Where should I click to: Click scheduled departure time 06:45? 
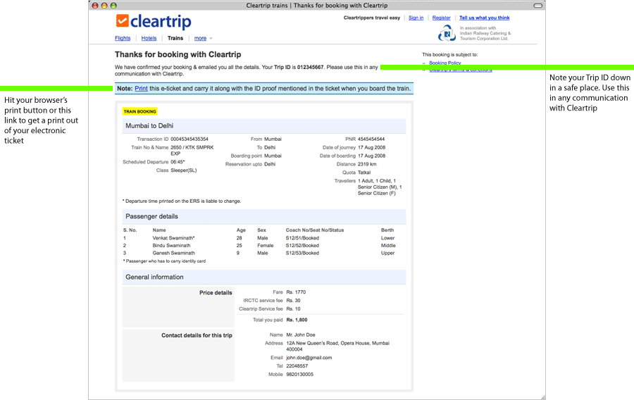178,162
